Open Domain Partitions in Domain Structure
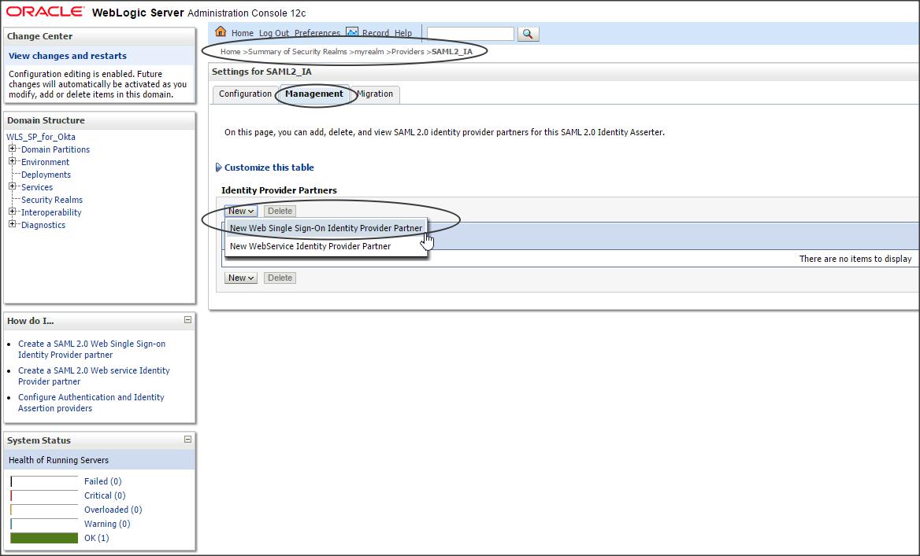Screen dimensions: 920x556 pyautogui.click(x=56, y=149)
